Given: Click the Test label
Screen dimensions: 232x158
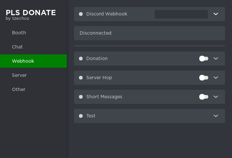Looking at the screenshot, I should [91, 116].
